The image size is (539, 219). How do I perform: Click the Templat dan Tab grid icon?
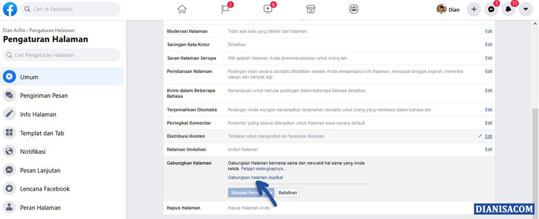(x=9, y=133)
